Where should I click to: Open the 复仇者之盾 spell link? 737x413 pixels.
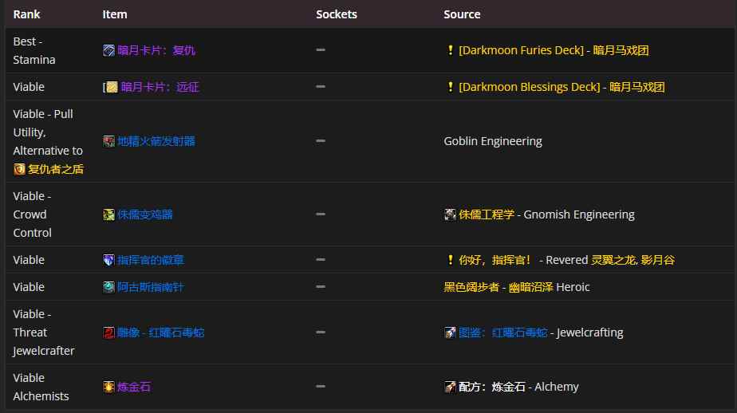click(56, 169)
